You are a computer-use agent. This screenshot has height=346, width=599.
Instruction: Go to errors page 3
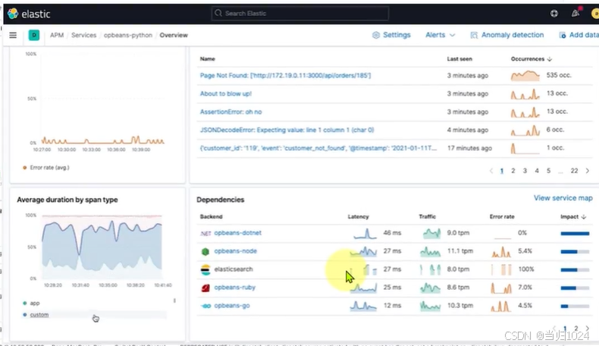[x=525, y=171]
